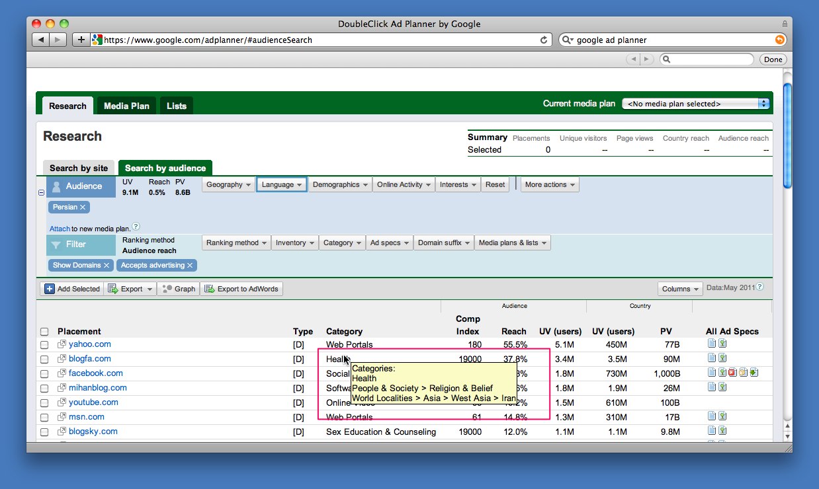This screenshot has height=489, width=819.
Task: Click the Safari reload page icon
Action: (x=544, y=40)
